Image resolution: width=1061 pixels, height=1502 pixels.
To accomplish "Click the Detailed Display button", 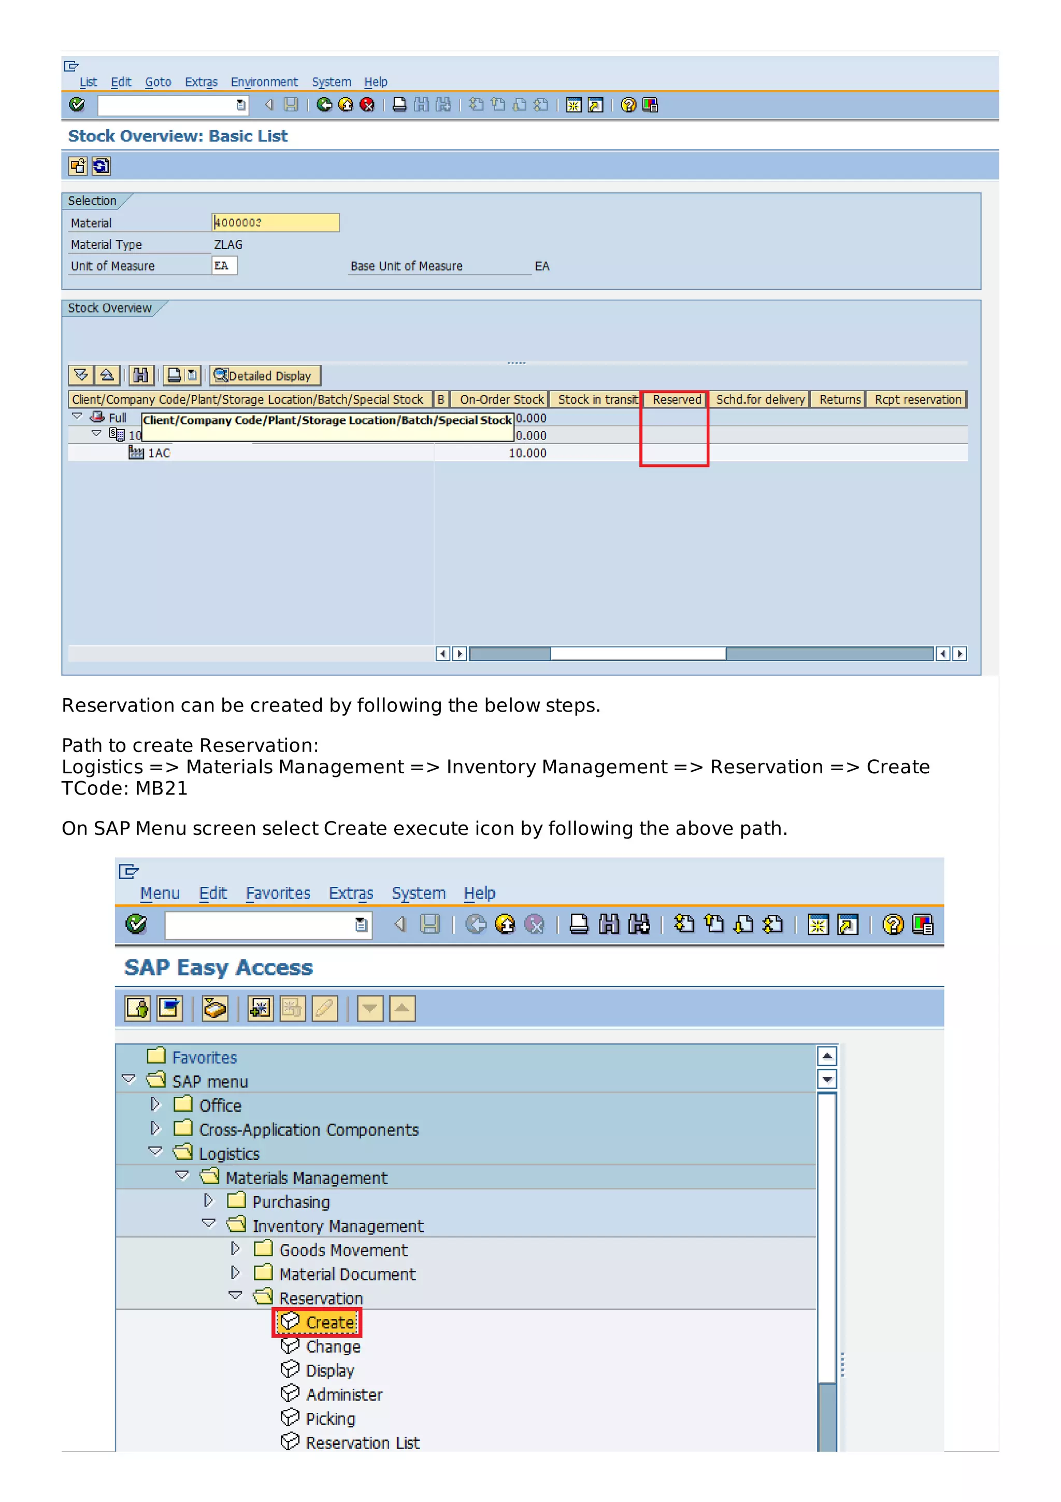I will [265, 375].
